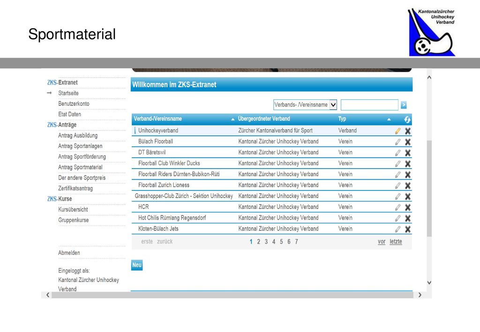
Task: Open Etat Daten in the sidebar
Action: click(x=69, y=114)
